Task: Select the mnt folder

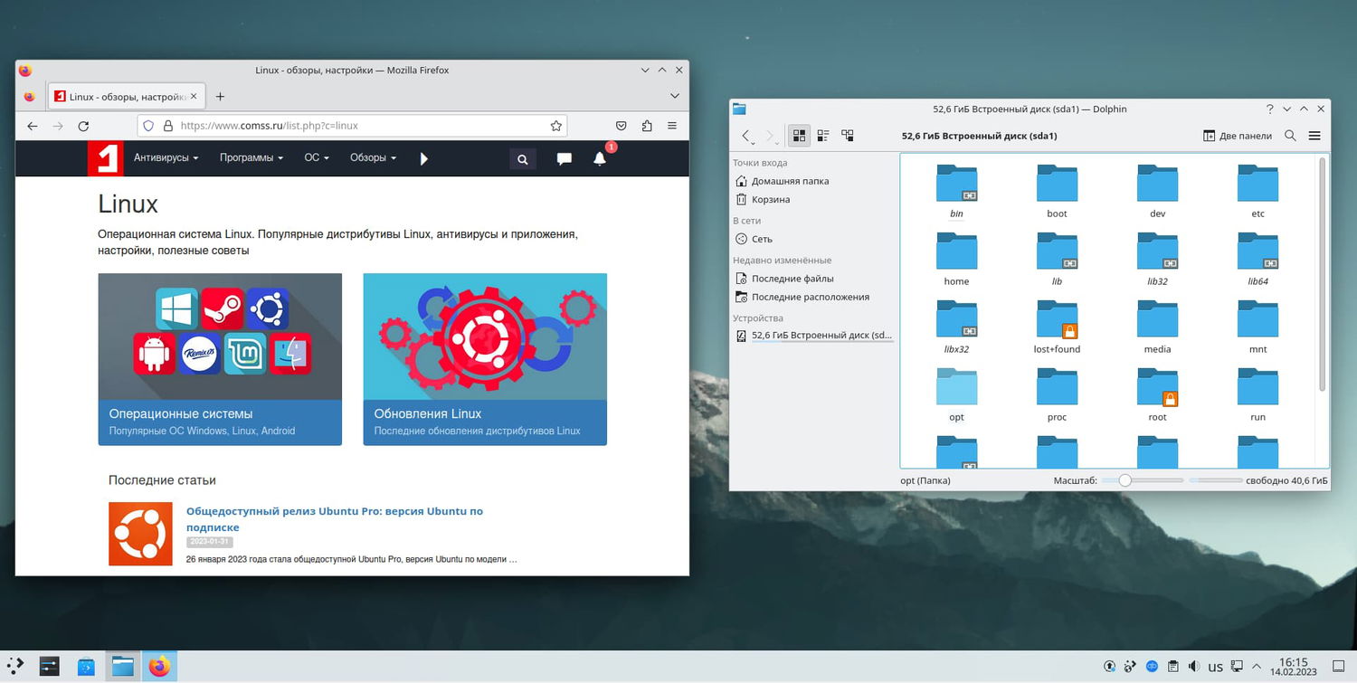Action: pyautogui.click(x=1257, y=327)
